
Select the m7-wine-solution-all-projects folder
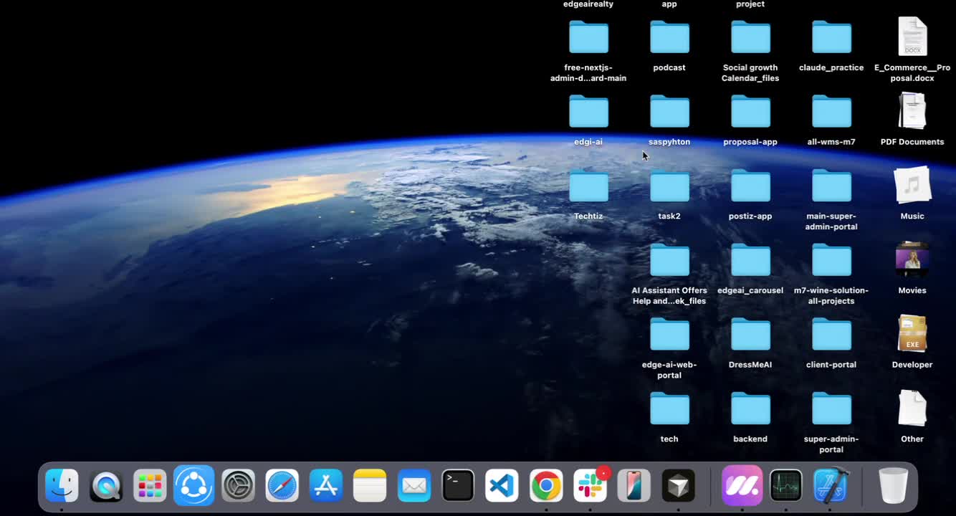831,260
